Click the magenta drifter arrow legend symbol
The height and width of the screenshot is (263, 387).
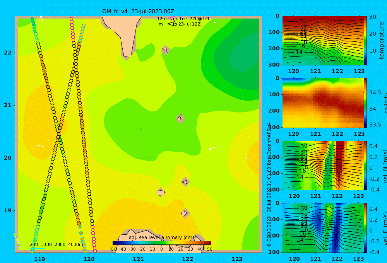tap(171, 18)
